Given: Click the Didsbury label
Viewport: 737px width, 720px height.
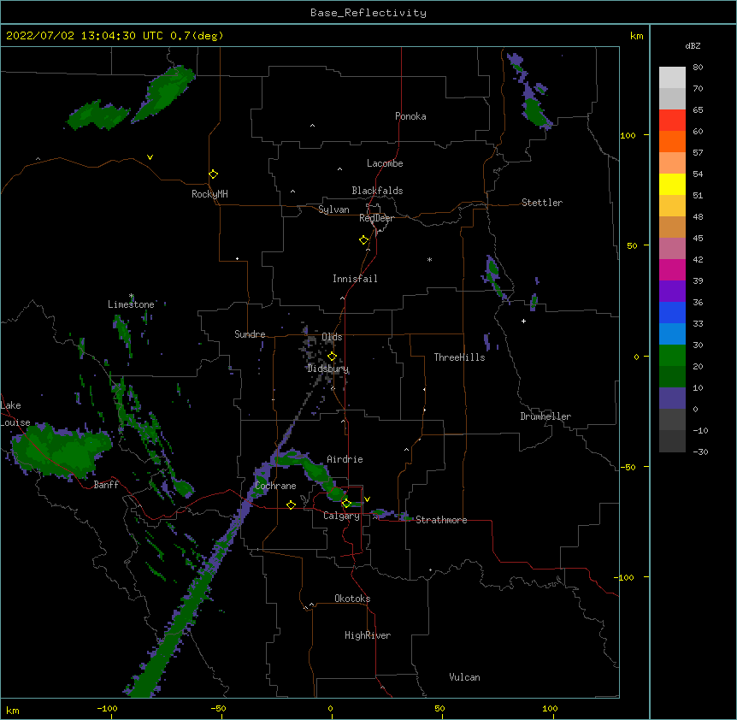Looking at the screenshot, I should [x=328, y=369].
